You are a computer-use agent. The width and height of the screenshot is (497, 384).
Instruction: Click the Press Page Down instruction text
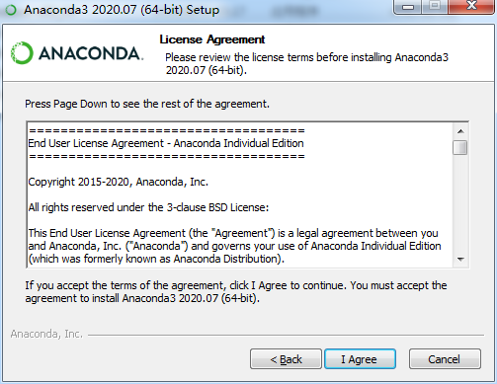click(x=147, y=104)
